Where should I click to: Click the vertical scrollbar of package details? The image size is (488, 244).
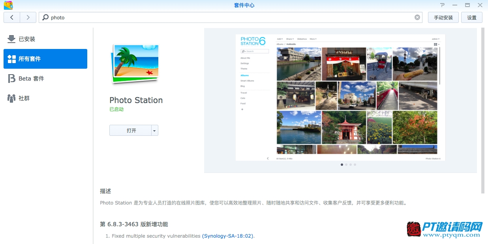pyautogui.click(x=483, y=111)
